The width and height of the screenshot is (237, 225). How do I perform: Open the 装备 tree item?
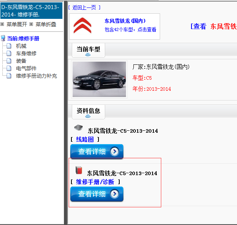[x=21, y=61]
